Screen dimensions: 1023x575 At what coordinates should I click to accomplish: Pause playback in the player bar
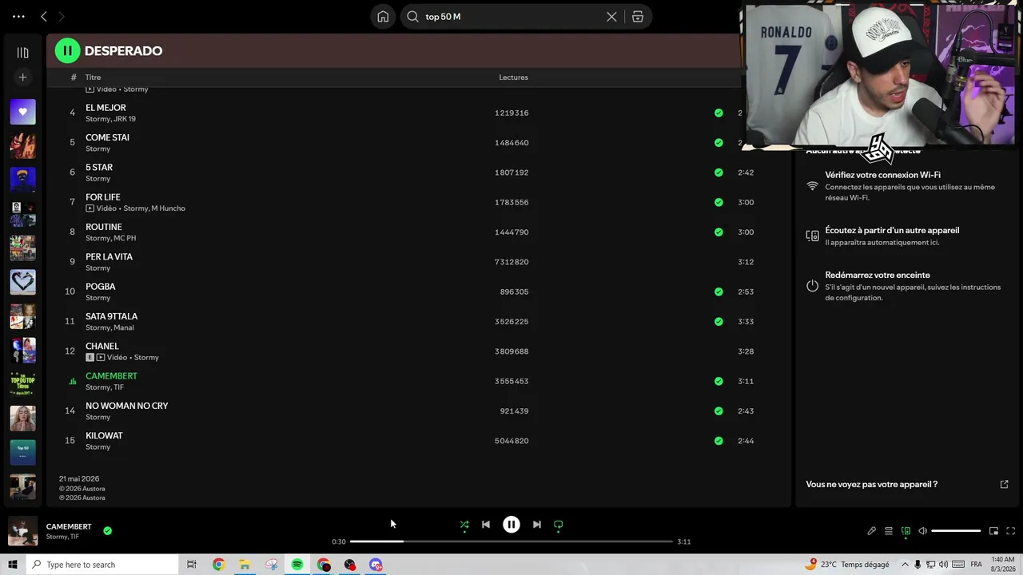pos(511,525)
